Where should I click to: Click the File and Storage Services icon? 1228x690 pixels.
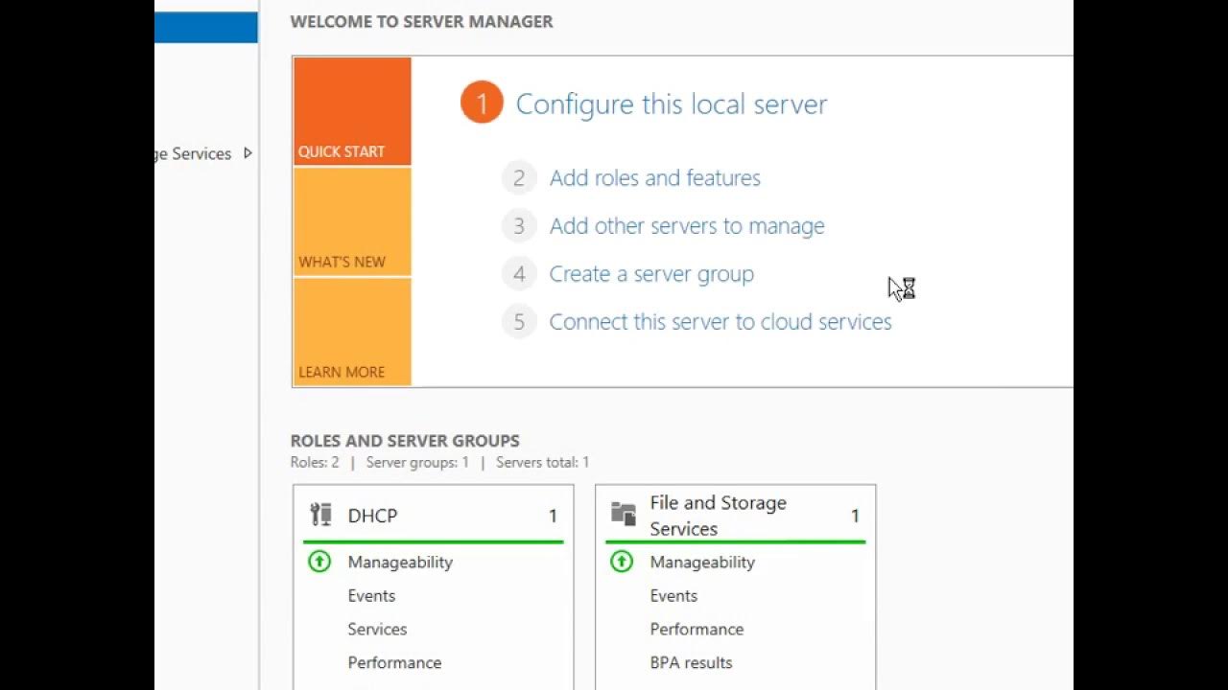[624, 515]
